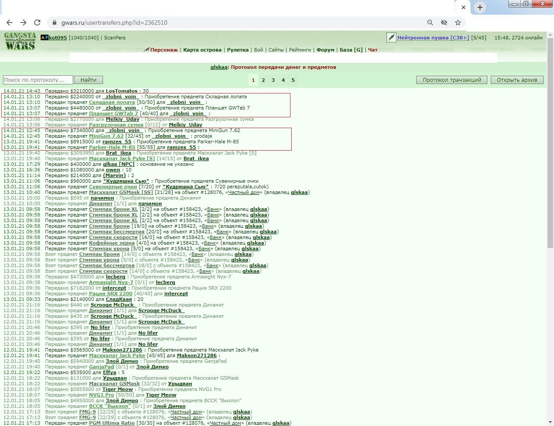
Task: Click the site lock icon in address bar
Action: (55, 23)
